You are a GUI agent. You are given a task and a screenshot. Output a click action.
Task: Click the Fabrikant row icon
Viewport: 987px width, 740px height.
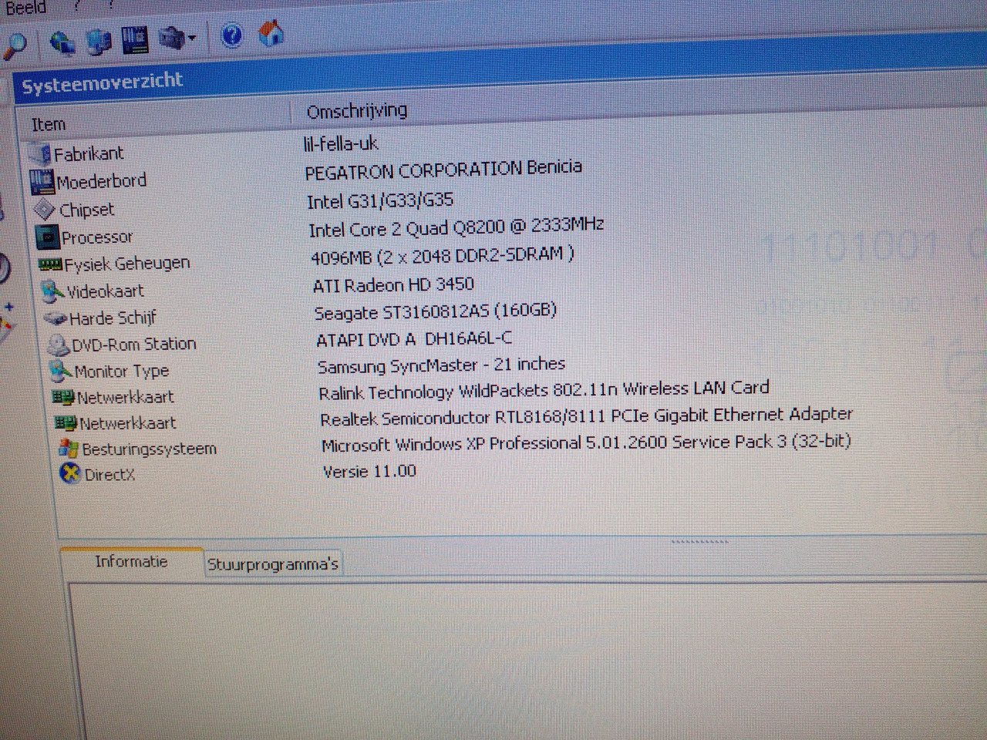[40, 153]
